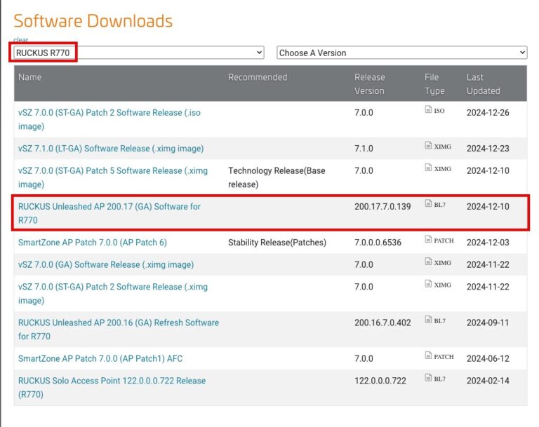
Task: Sort table by Name column header
Action: [x=29, y=77]
